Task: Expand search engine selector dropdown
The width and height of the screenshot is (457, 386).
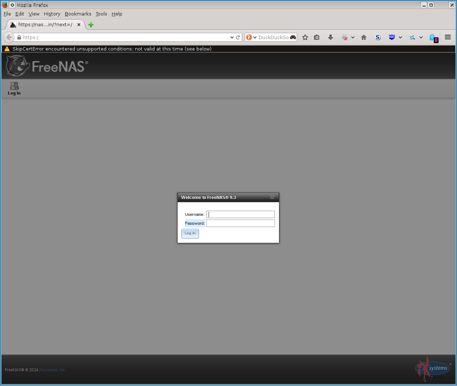Action: [x=255, y=37]
